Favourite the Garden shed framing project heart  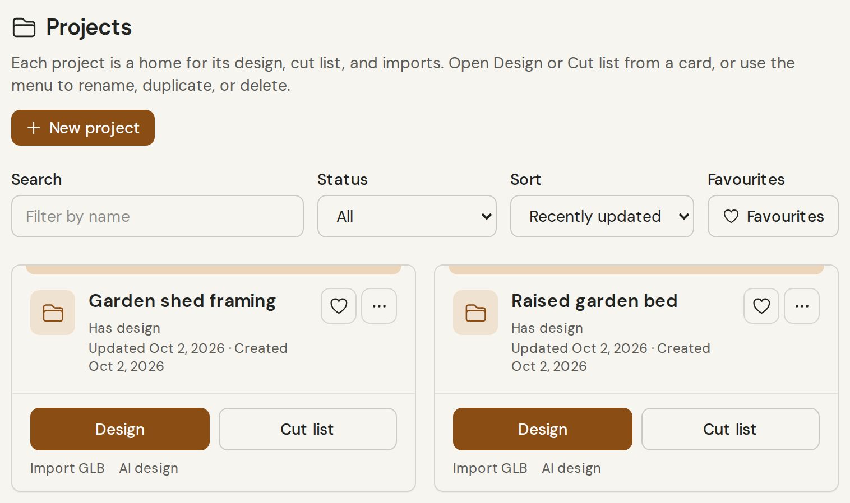339,306
